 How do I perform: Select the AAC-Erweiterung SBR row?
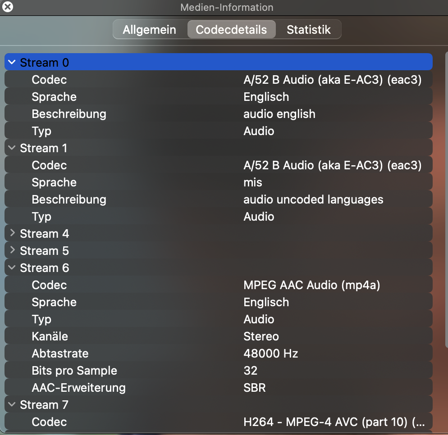click(x=219, y=388)
